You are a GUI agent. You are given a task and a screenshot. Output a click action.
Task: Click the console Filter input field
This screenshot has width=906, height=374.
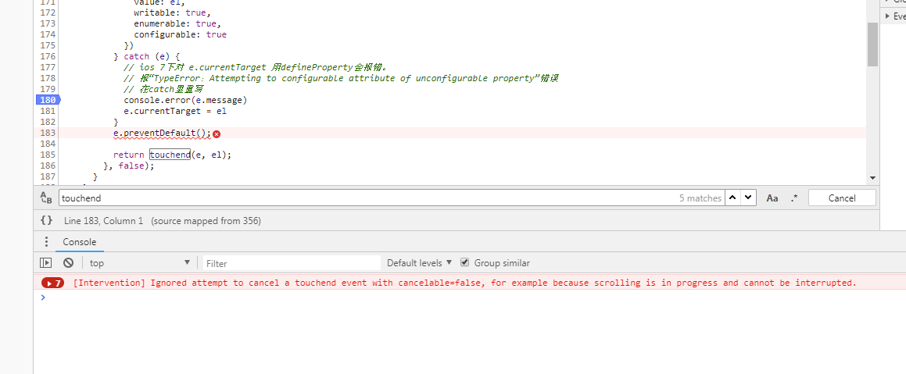click(292, 263)
